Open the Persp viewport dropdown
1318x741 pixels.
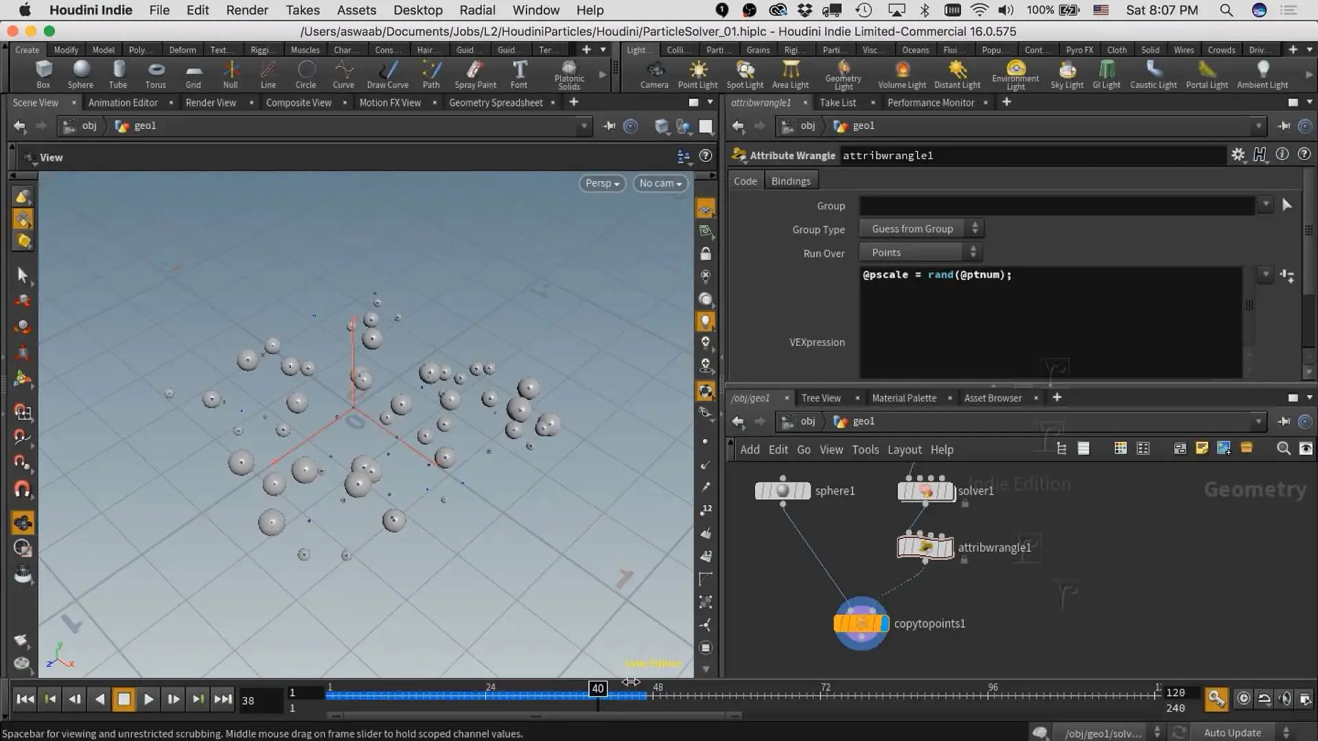602,183
